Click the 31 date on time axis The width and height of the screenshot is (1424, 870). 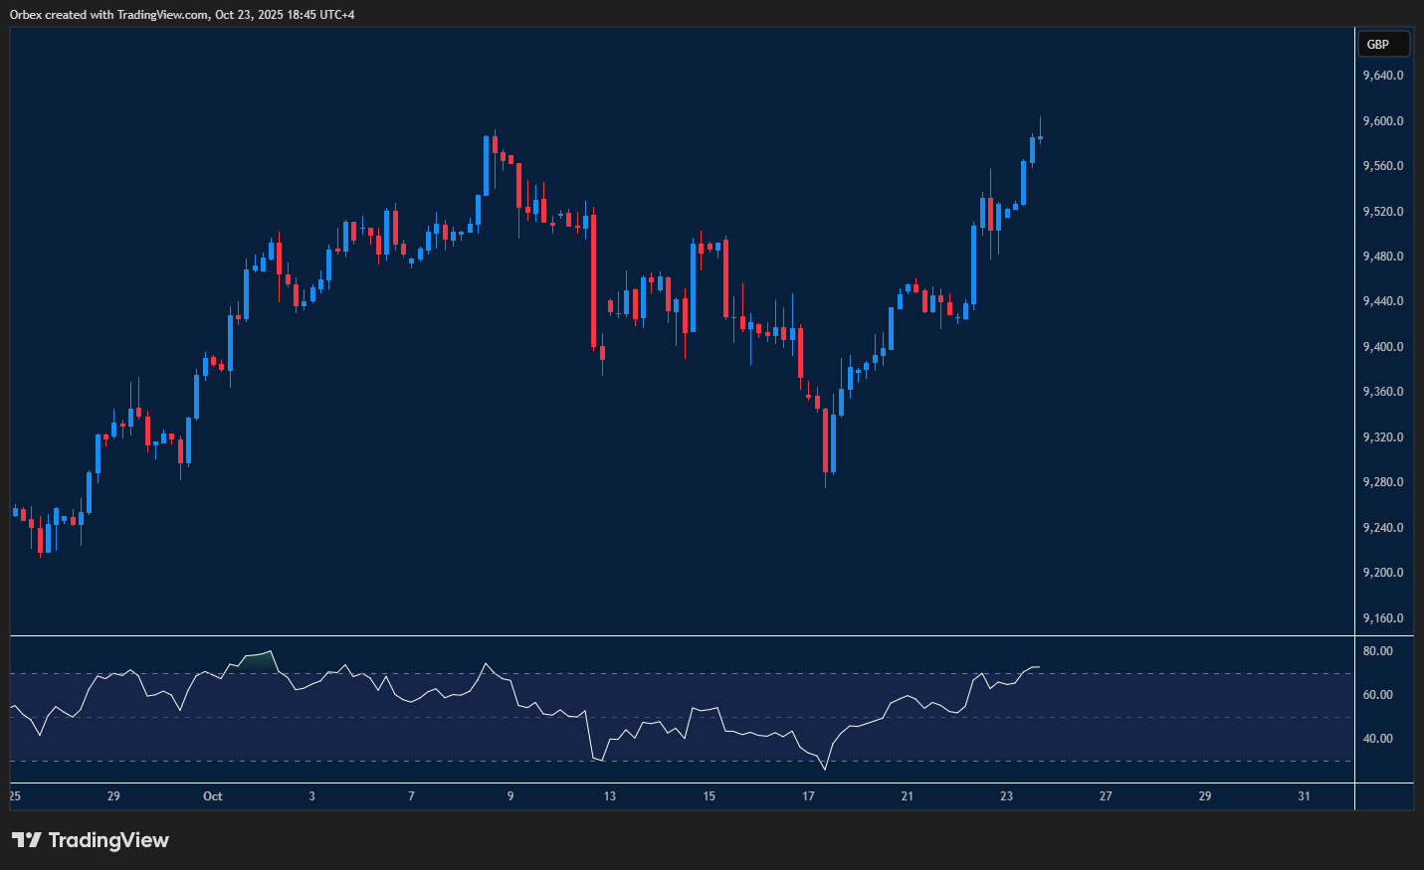[x=1304, y=796]
